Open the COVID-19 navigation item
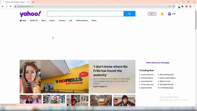Viewport: 197px width, 111px height. 34,21
